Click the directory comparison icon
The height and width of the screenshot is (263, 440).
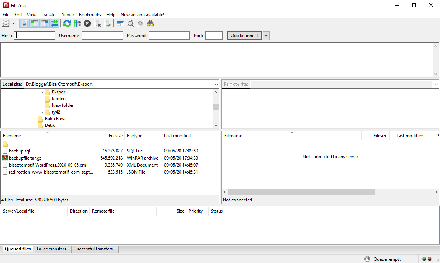[130, 23]
